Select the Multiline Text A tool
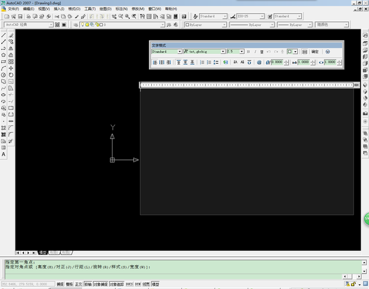369x289 pixels. (x=4, y=154)
